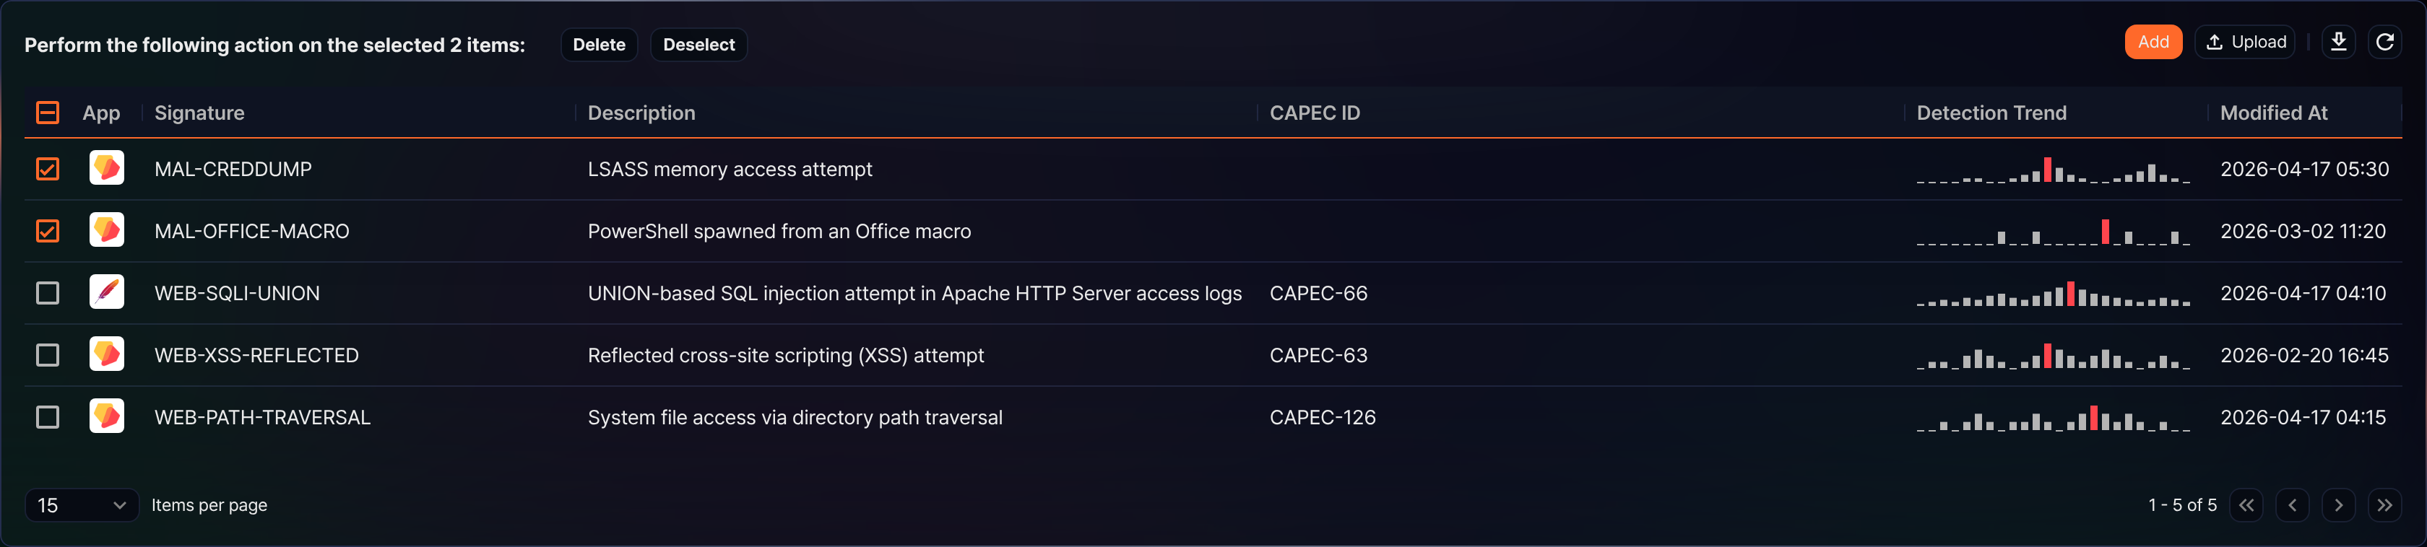2427x547 pixels.
Task: Click the Apache feather icon for WEB-SQLI-UNION
Action: [x=106, y=293]
